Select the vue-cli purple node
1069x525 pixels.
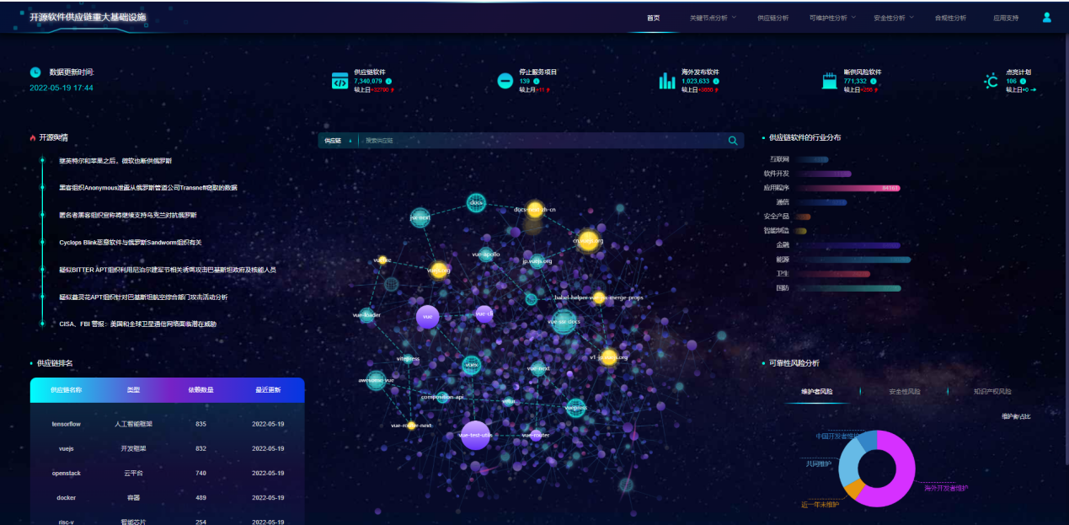pyautogui.click(x=484, y=313)
